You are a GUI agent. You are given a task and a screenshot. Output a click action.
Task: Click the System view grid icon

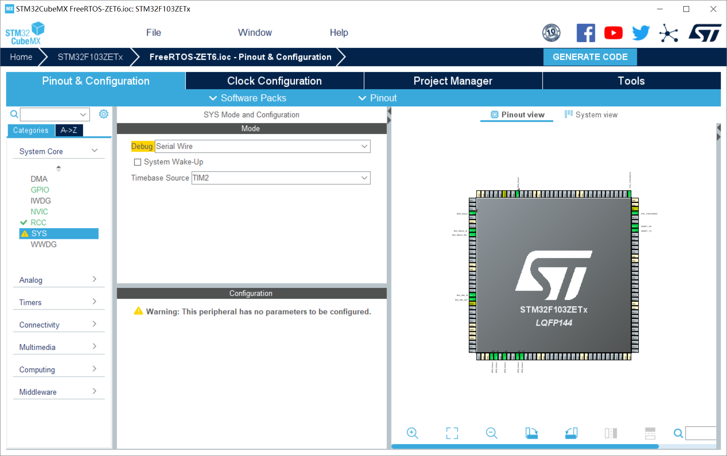(x=569, y=114)
